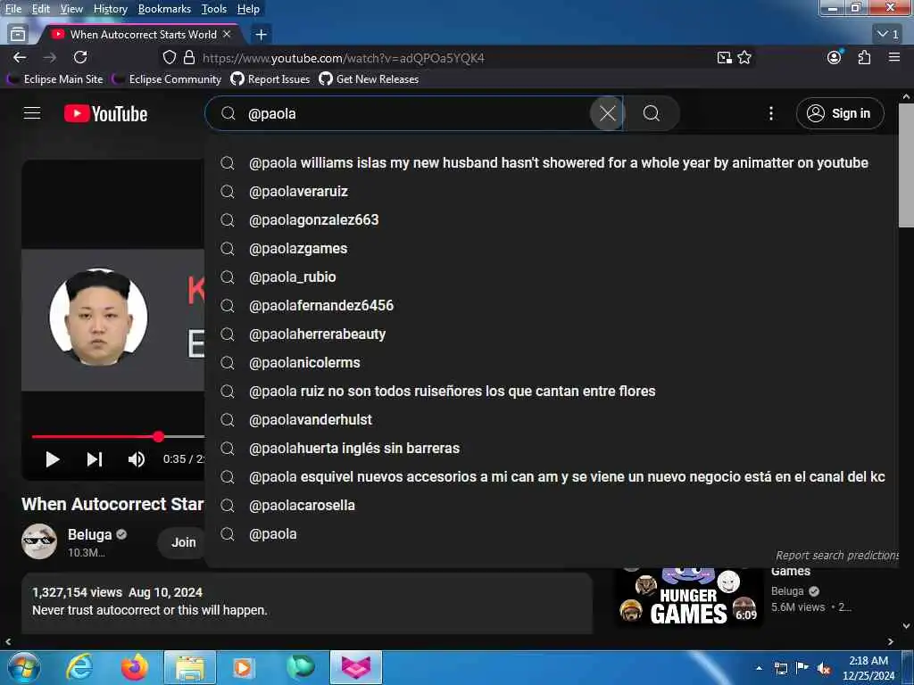Open Windows Explorer folder in taskbar
The width and height of the screenshot is (914, 685).
click(x=190, y=667)
